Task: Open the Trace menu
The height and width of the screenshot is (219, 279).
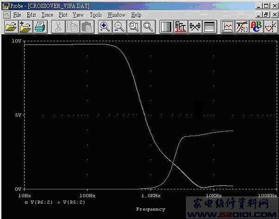Action: (x=47, y=15)
